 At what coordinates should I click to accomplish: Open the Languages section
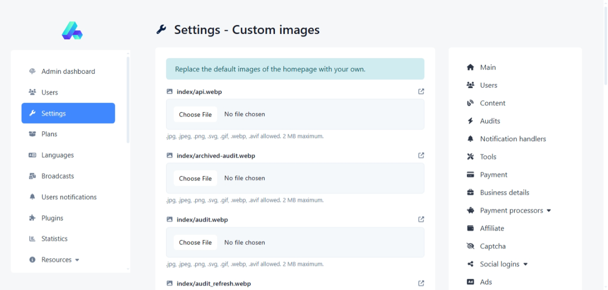pos(57,155)
